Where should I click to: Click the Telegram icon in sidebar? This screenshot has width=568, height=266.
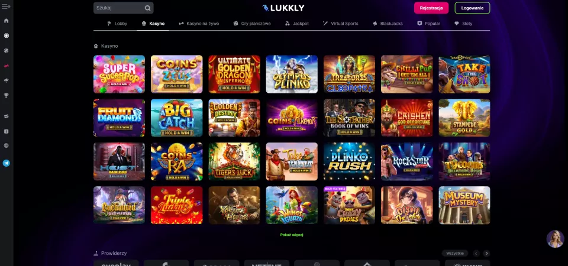point(6,163)
